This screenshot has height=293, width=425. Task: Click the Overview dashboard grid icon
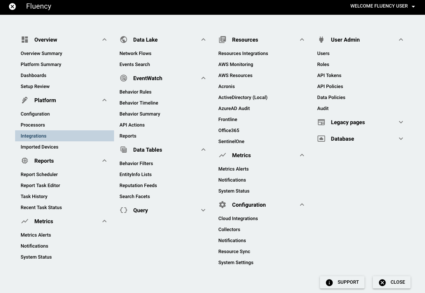pos(25,40)
